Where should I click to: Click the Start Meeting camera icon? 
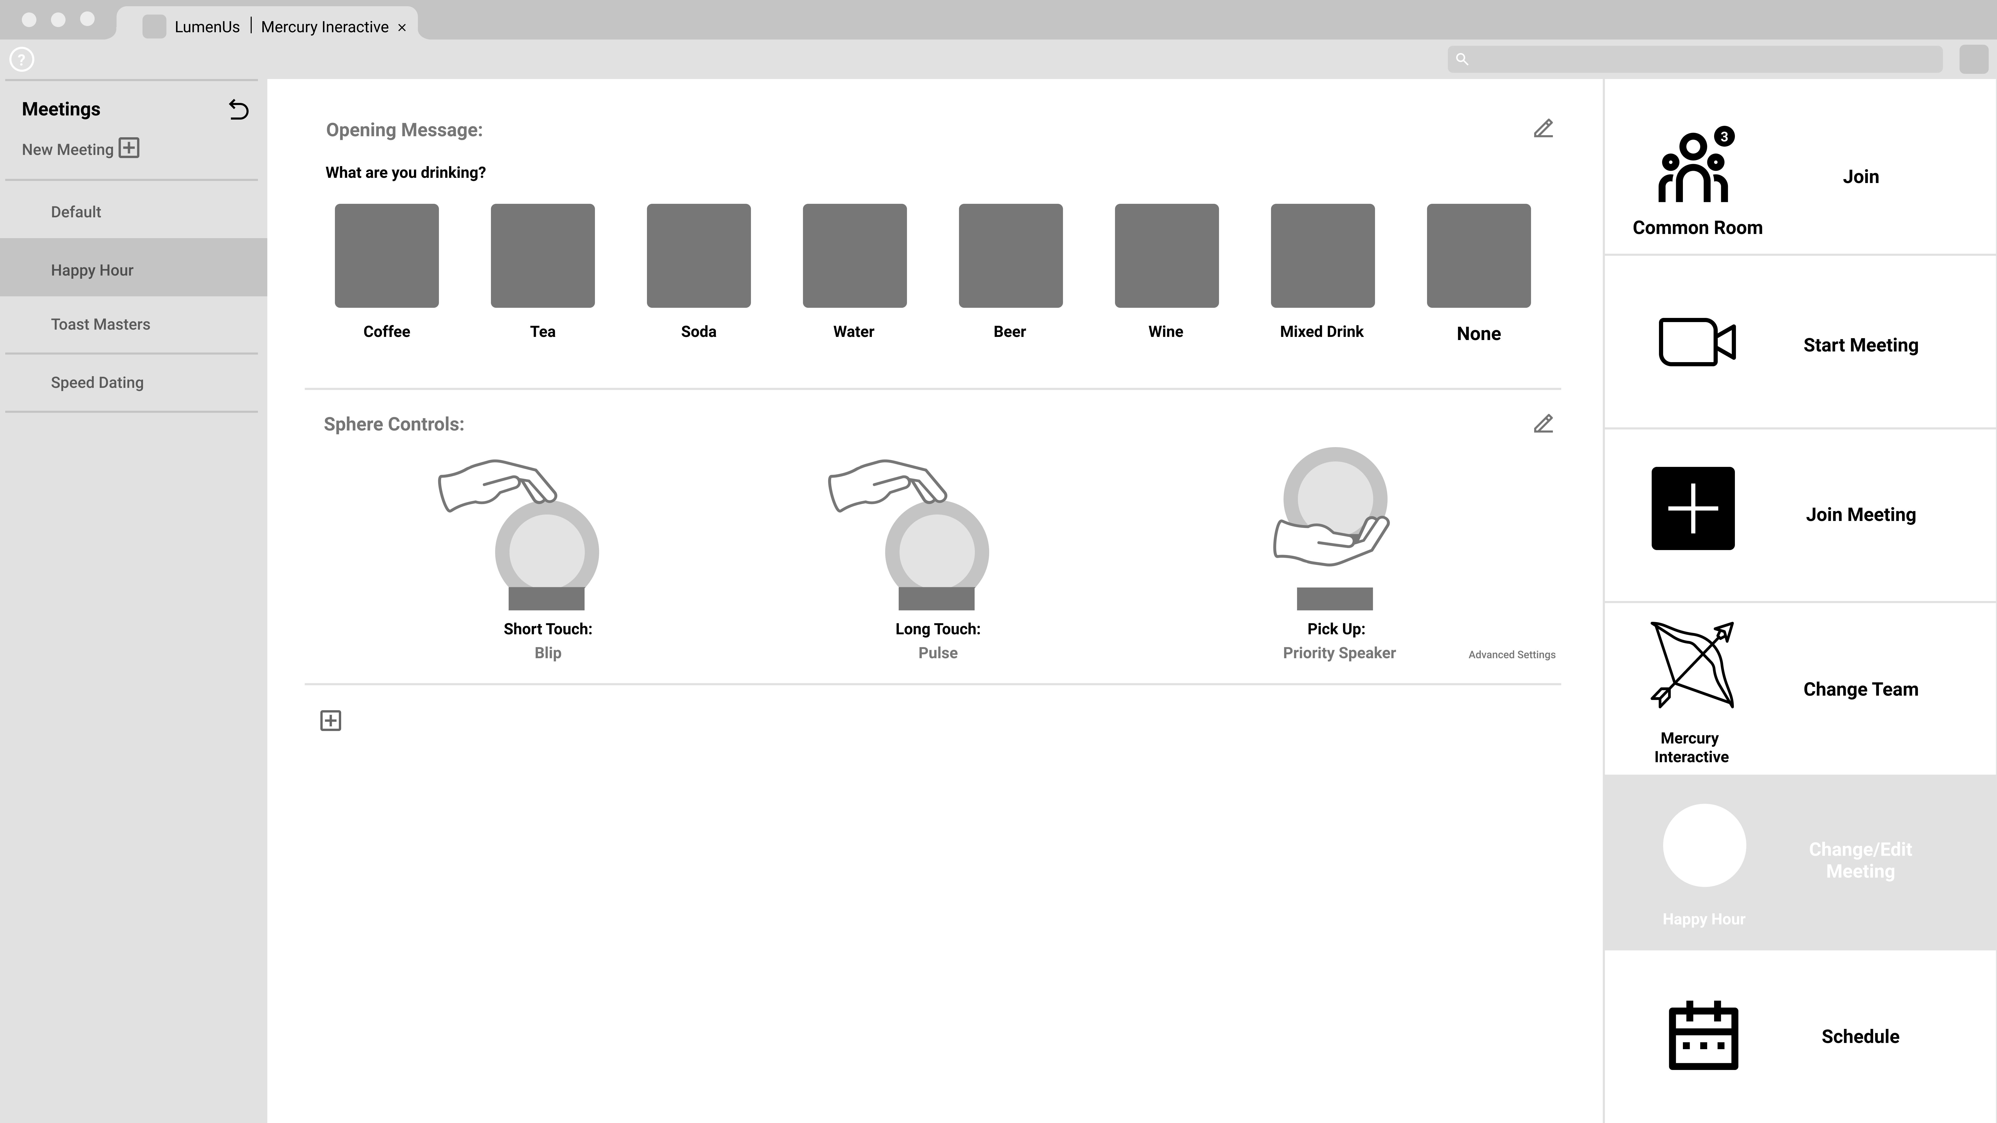pos(1696,342)
